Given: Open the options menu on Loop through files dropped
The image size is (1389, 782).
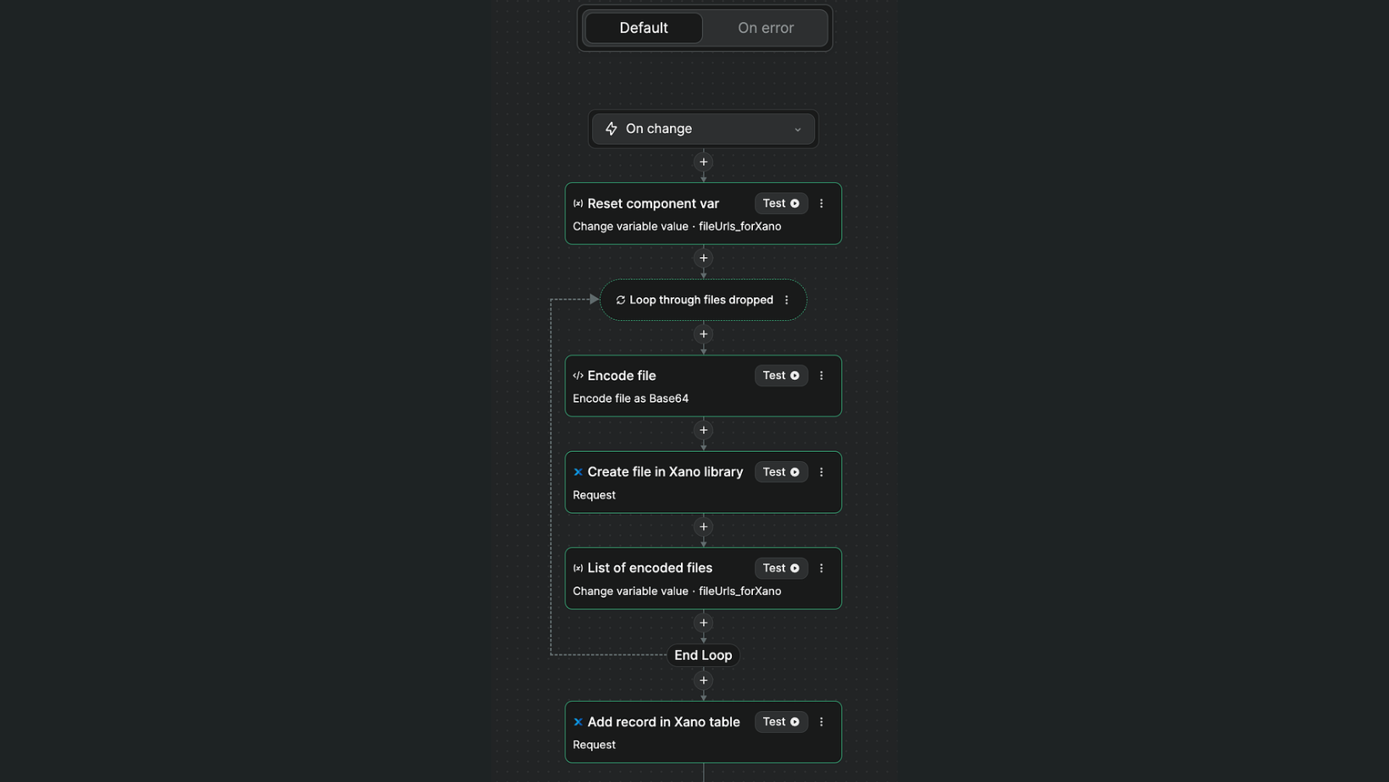Looking at the screenshot, I should click(x=787, y=300).
